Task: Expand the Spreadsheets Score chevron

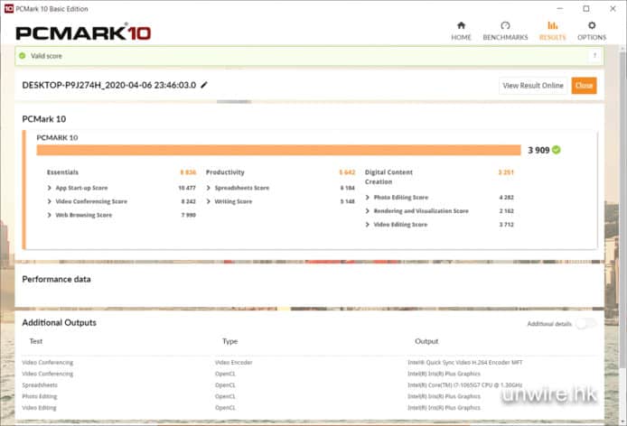Action: click(x=209, y=188)
